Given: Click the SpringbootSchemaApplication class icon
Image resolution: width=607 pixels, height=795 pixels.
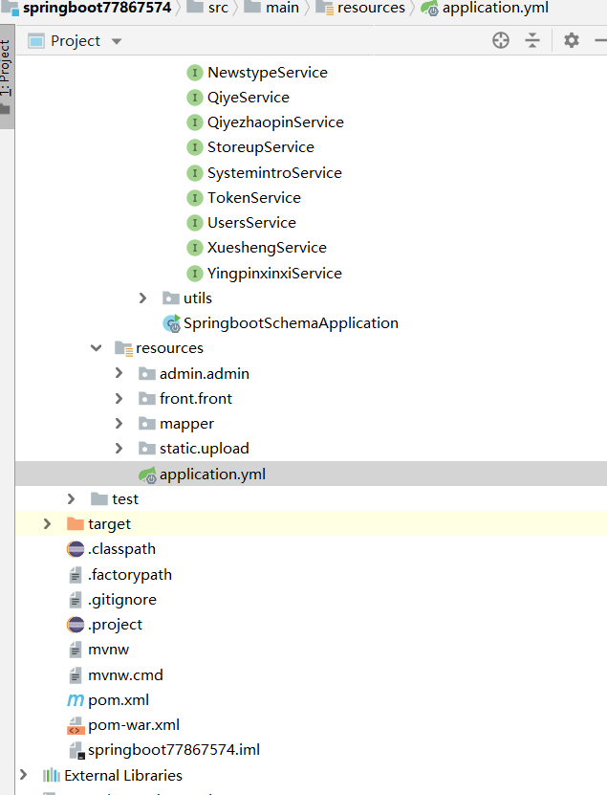Looking at the screenshot, I should [x=171, y=323].
